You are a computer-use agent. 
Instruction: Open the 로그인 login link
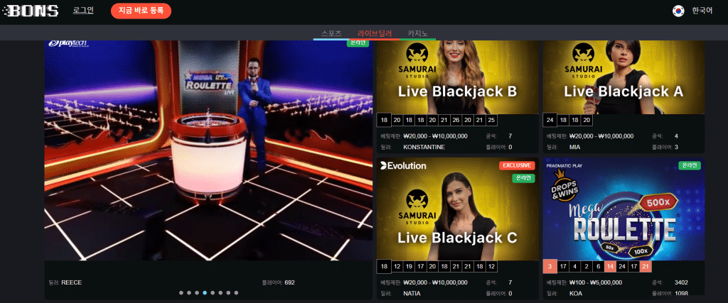tap(83, 10)
